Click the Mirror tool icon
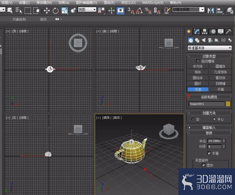 pos(211,11)
